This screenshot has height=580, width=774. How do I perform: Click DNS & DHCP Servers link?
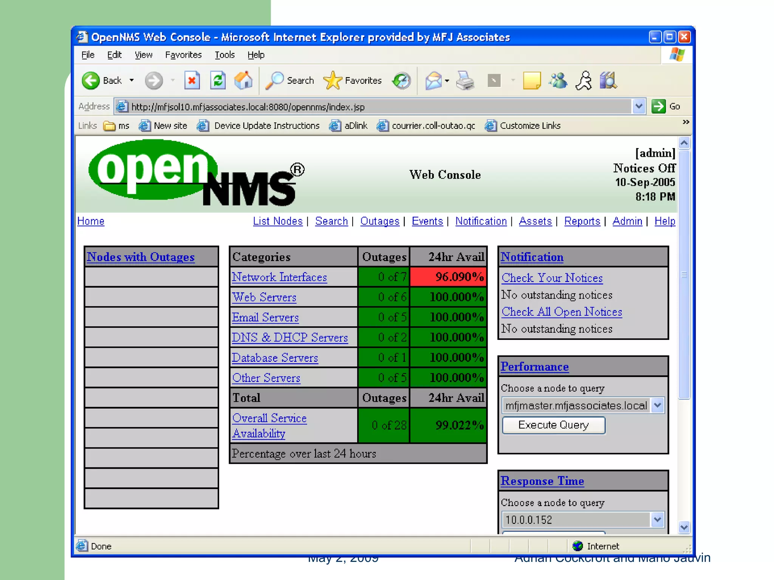coord(290,337)
